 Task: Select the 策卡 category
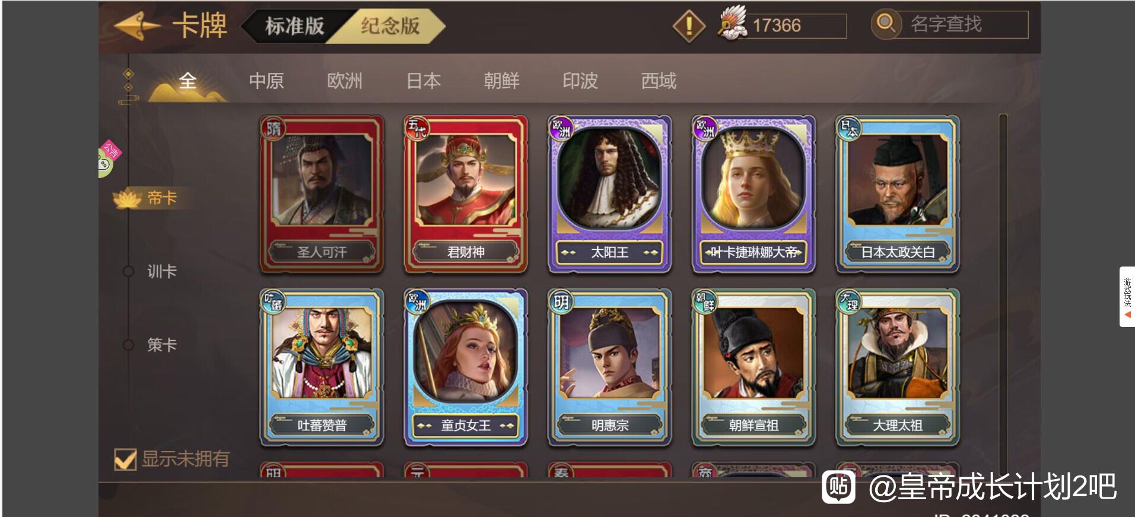coord(162,345)
